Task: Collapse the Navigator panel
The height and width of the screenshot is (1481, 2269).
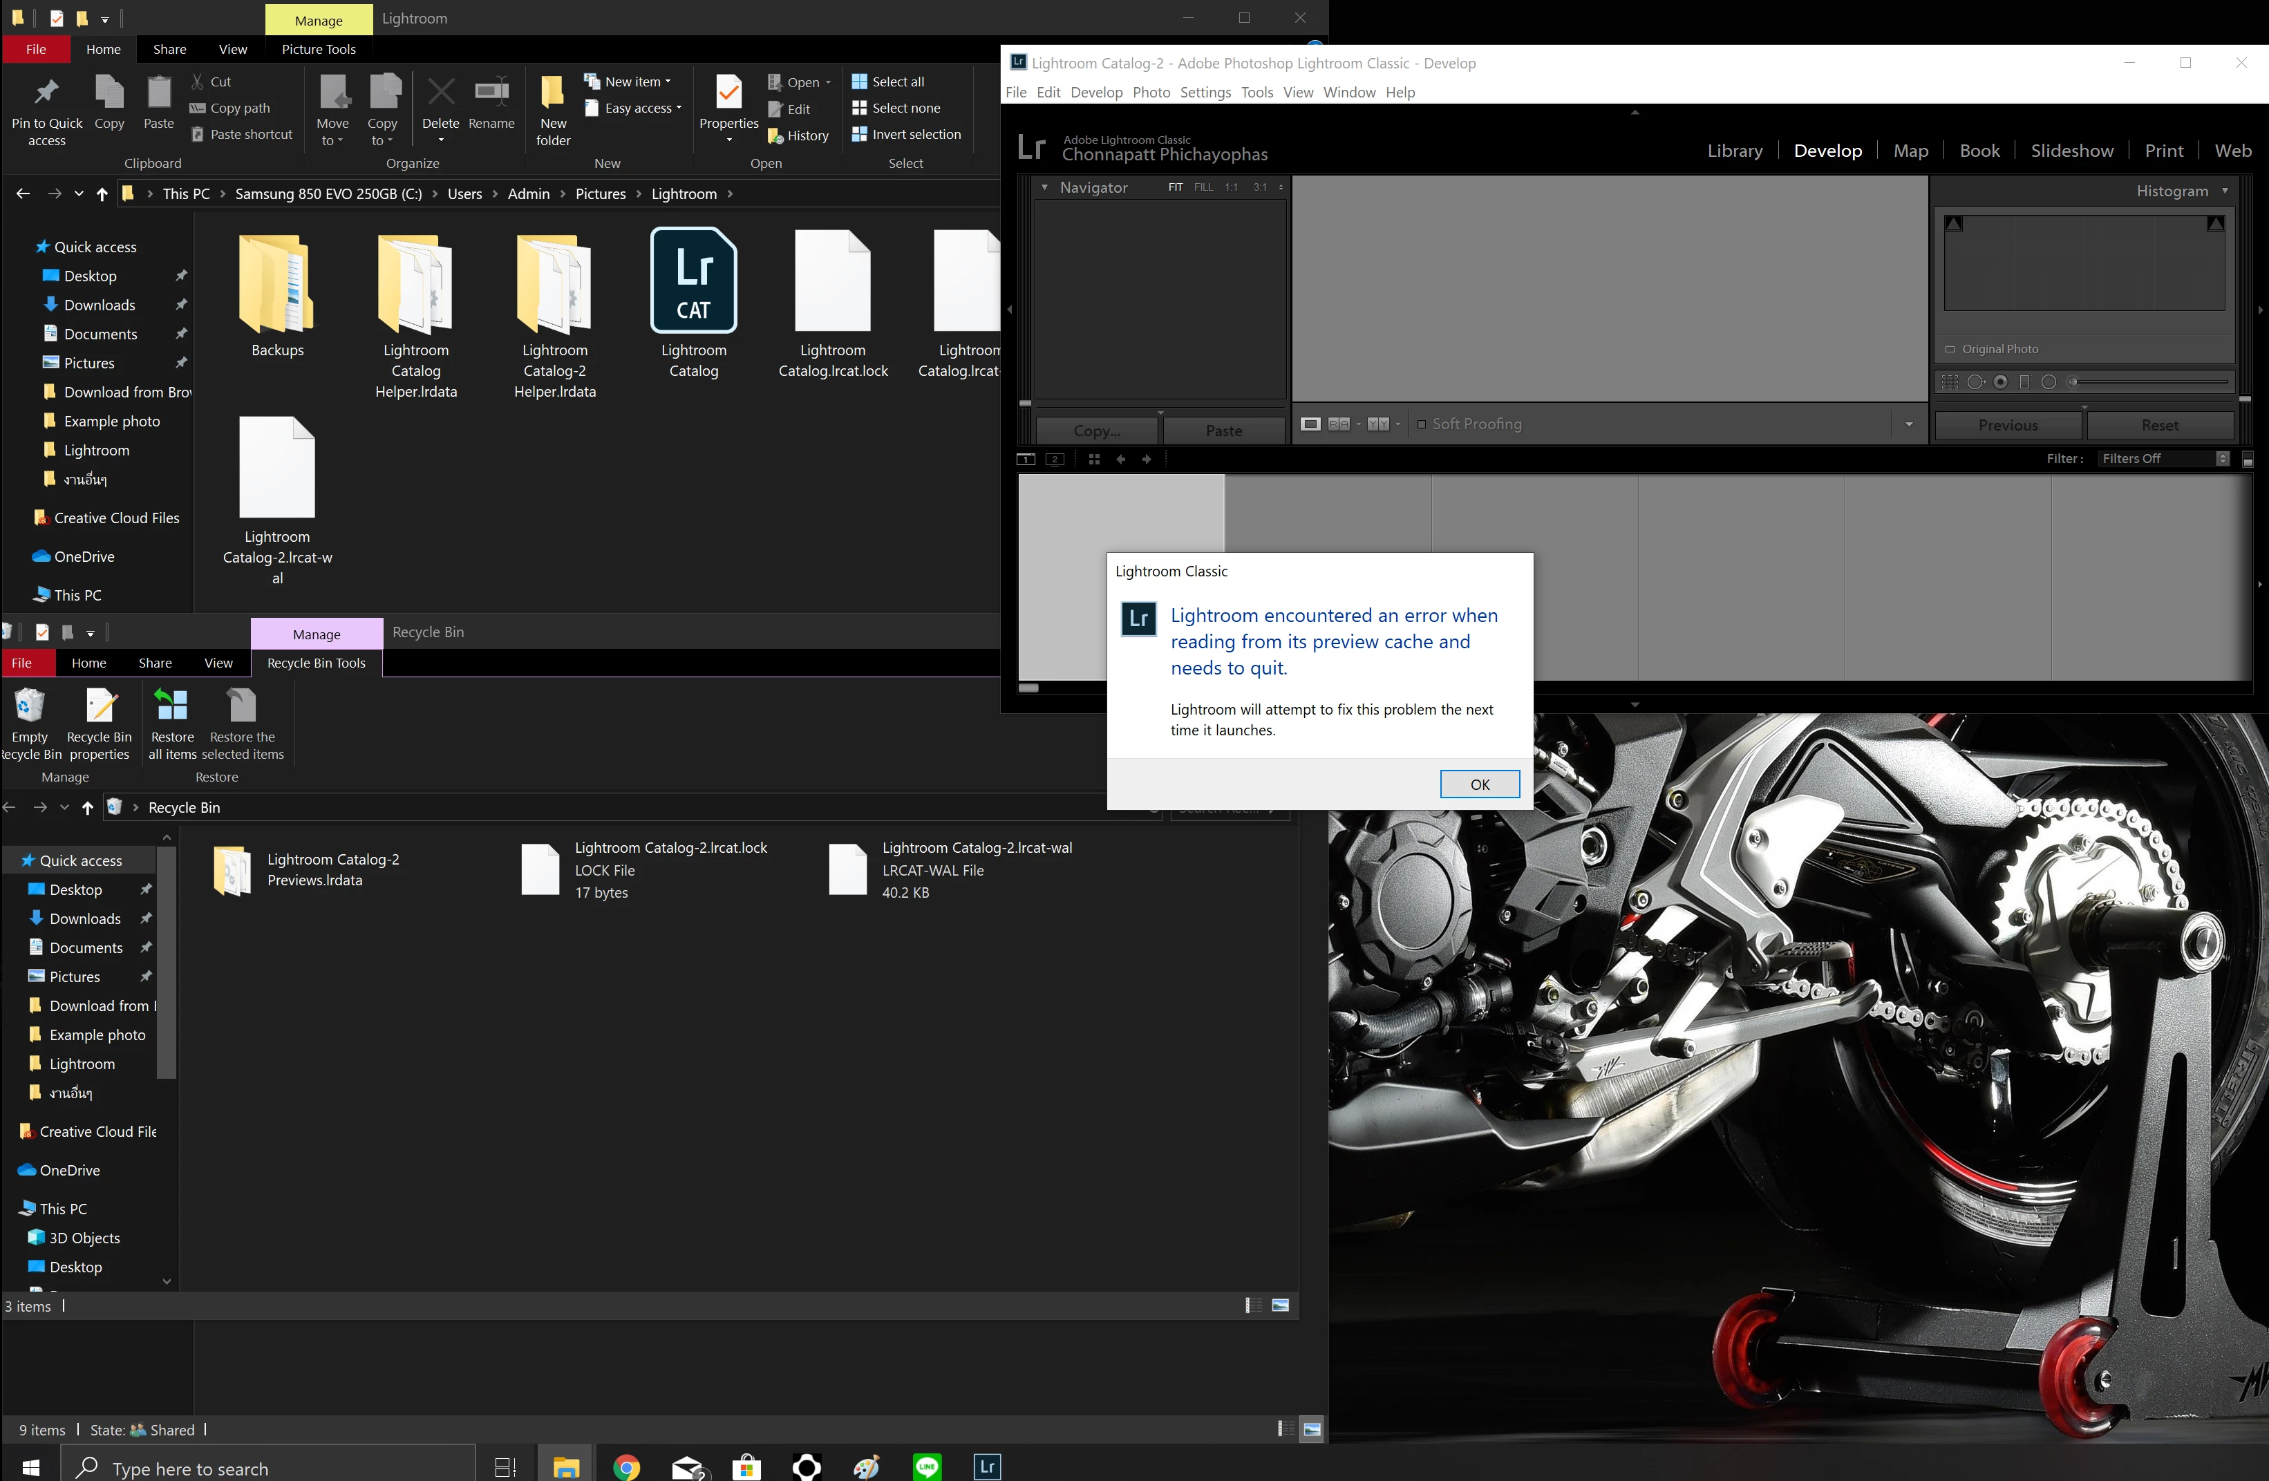Action: coord(1045,188)
